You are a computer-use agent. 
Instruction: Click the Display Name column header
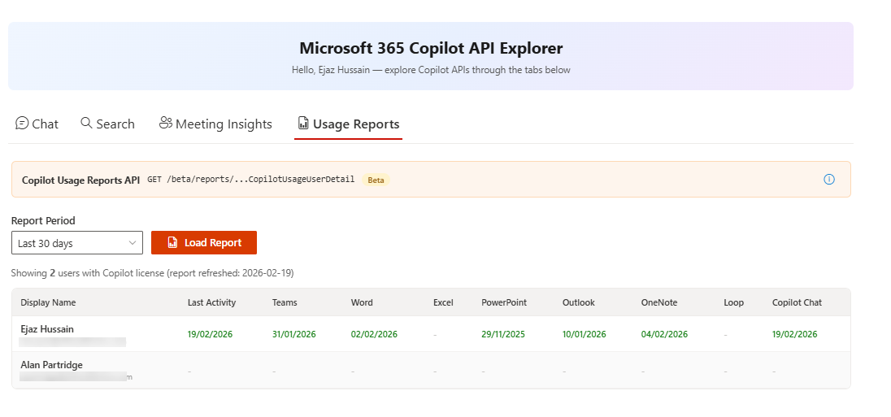pos(48,302)
